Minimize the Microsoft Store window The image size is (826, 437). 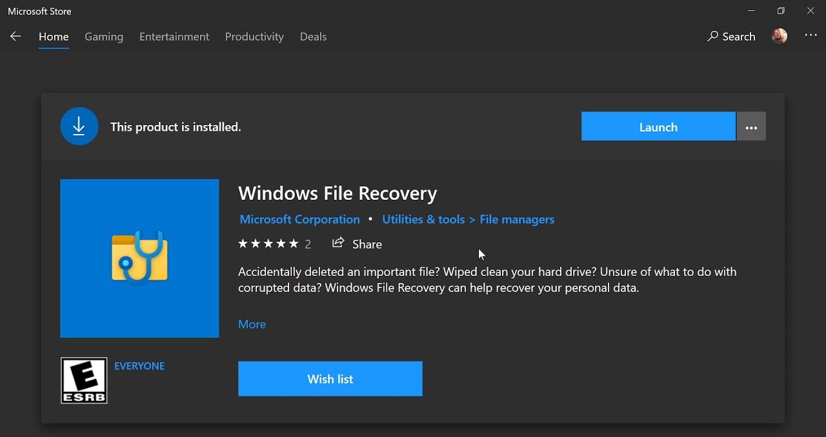tap(751, 11)
